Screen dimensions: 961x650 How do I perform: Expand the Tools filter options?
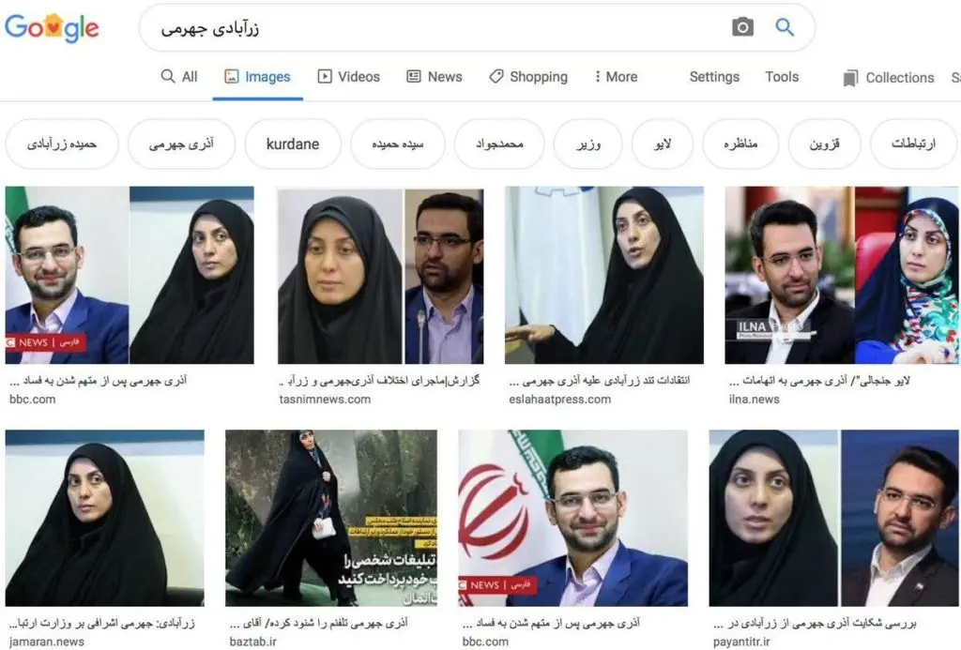point(782,77)
